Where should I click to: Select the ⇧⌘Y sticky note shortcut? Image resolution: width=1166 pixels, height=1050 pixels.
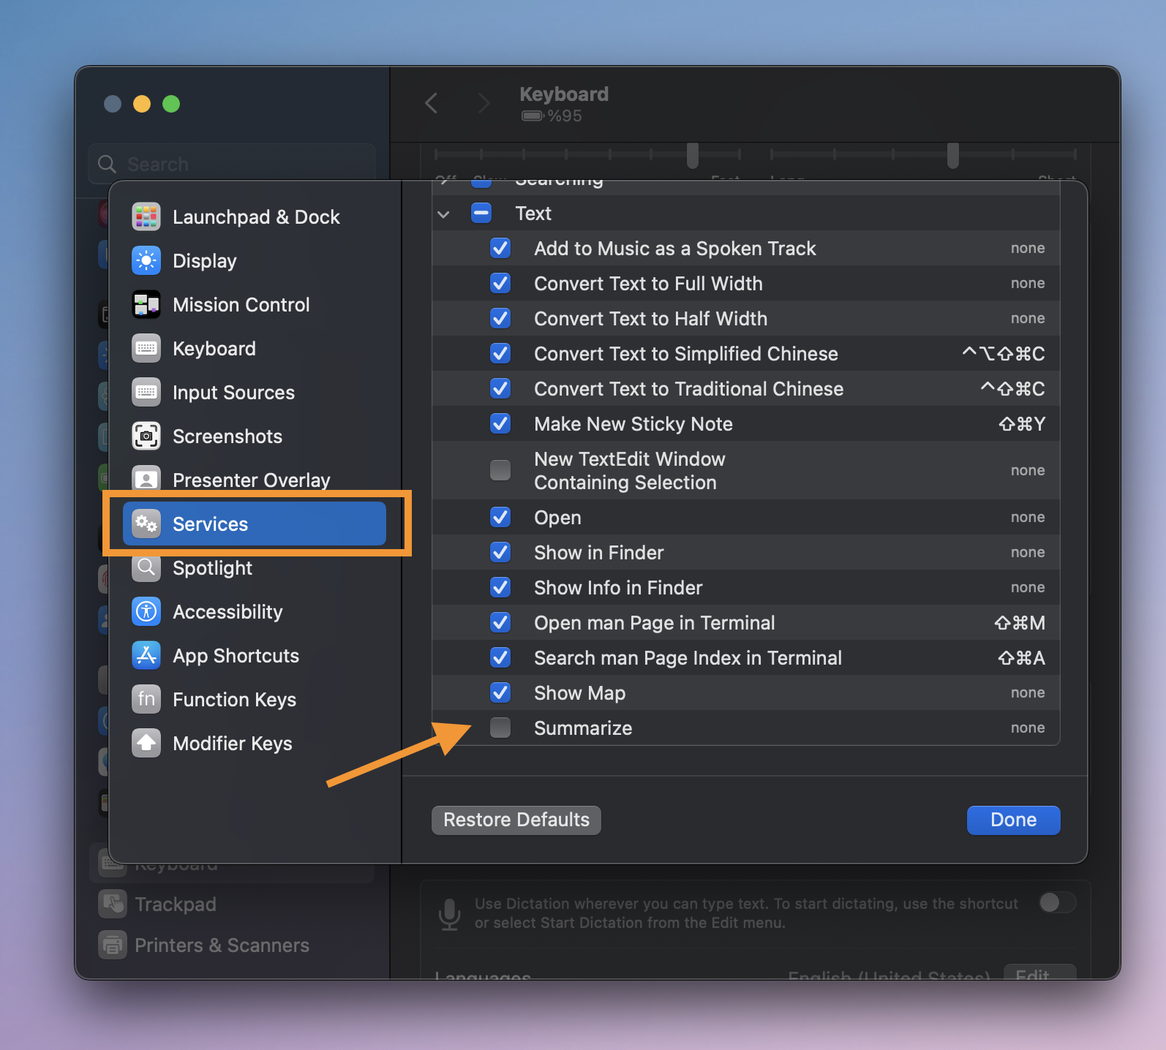(x=1023, y=424)
